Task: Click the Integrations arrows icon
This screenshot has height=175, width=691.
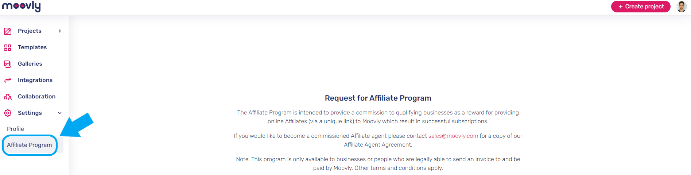Action: [8, 80]
